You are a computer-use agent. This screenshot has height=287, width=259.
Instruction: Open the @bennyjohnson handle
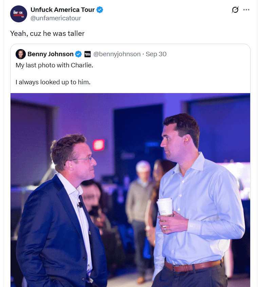(117, 54)
